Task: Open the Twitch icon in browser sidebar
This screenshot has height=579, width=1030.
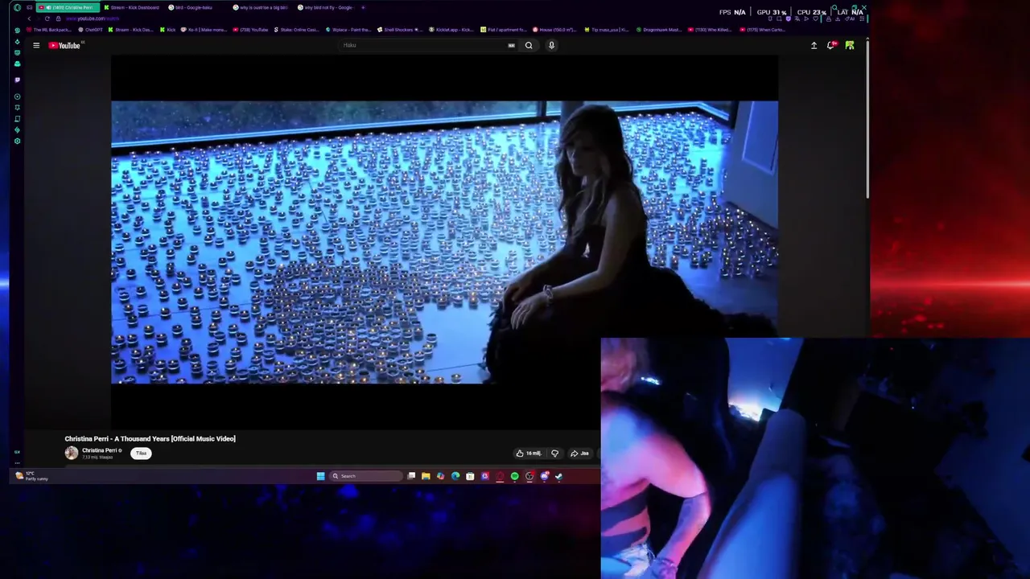Action: [x=17, y=80]
